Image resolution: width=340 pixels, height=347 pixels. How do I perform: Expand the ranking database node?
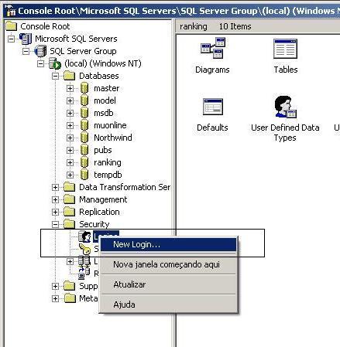70,162
